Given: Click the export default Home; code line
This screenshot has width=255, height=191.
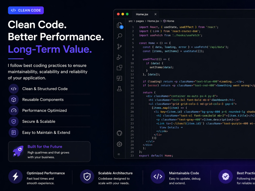Looking at the screenshot, I should pos(156,156).
